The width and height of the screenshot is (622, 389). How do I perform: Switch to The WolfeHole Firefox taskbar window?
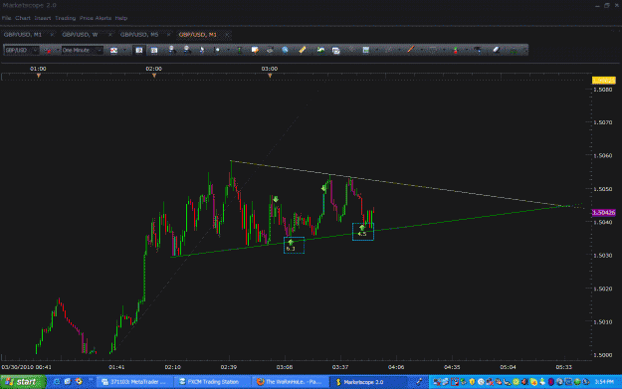pyautogui.click(x=290, y=382)
